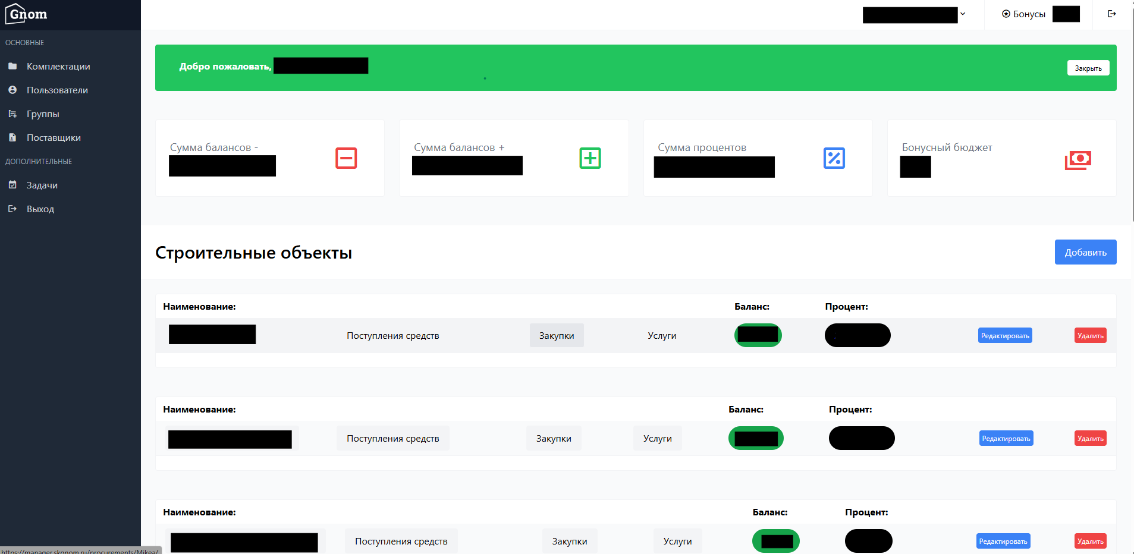This screenshot has width=1134, height=554.
Task: Open Поступления средств for first object
Action: (x=393, y=335)
